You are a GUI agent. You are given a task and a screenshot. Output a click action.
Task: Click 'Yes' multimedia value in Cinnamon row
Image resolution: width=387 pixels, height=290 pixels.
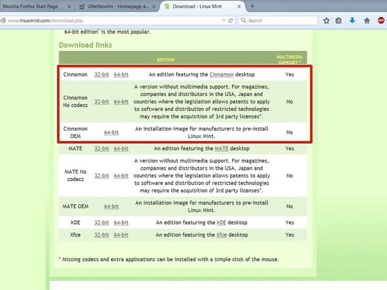pyautogui.click(x=290, y=74)
